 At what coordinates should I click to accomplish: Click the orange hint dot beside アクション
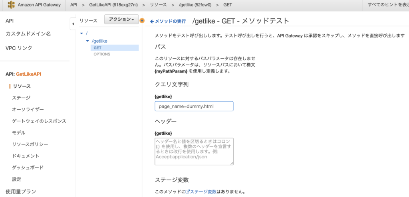(142, 21)
